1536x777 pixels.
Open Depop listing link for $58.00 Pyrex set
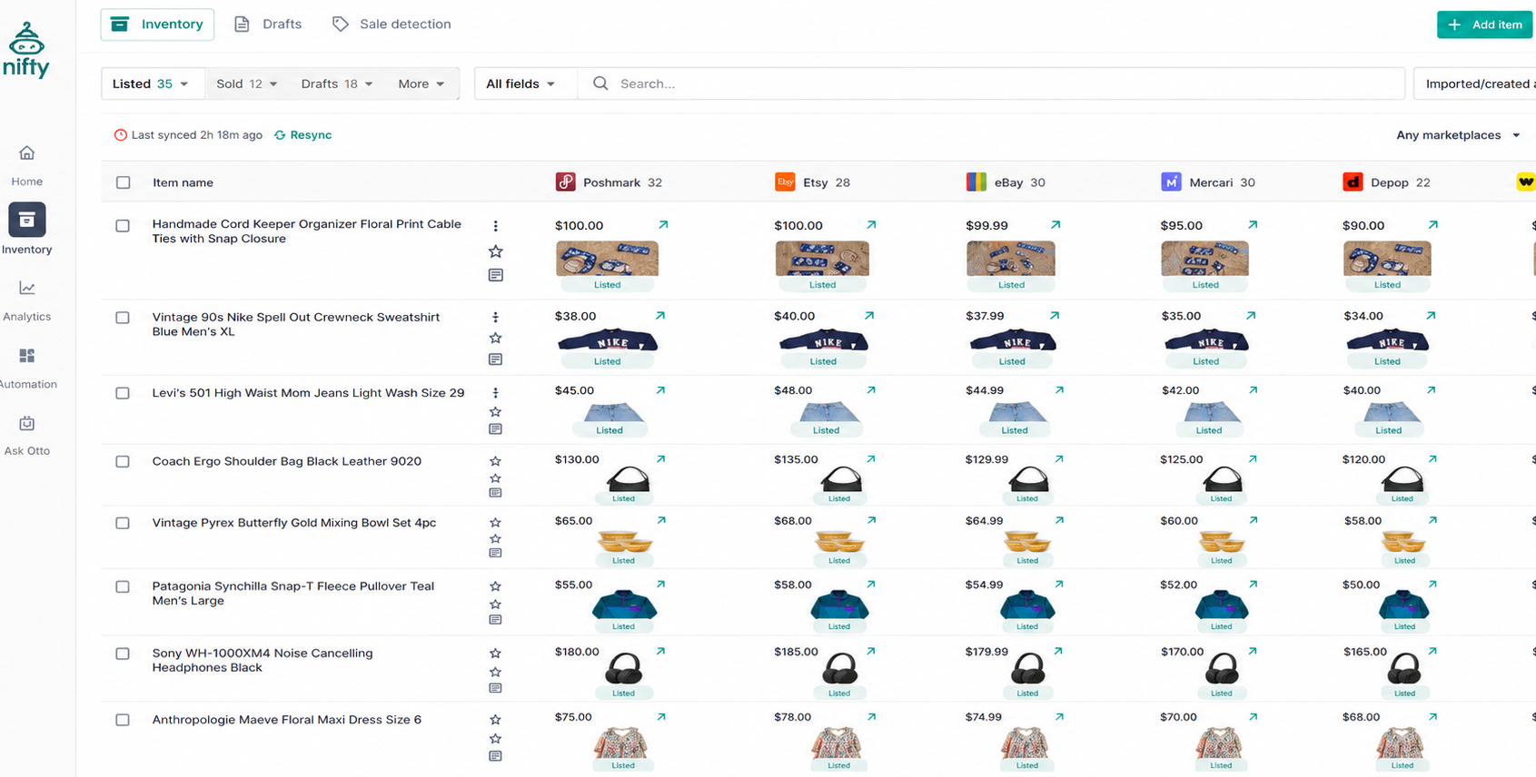pos(1432,520)
